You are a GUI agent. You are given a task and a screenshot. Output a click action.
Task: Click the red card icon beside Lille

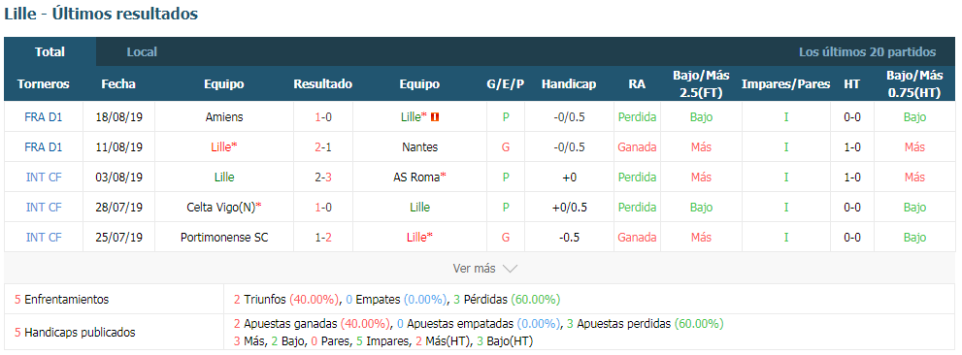pos(436,117)
